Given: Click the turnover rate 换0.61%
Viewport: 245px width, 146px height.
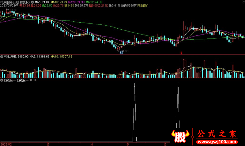Looking at the screenshot, I should pos(115,6).
